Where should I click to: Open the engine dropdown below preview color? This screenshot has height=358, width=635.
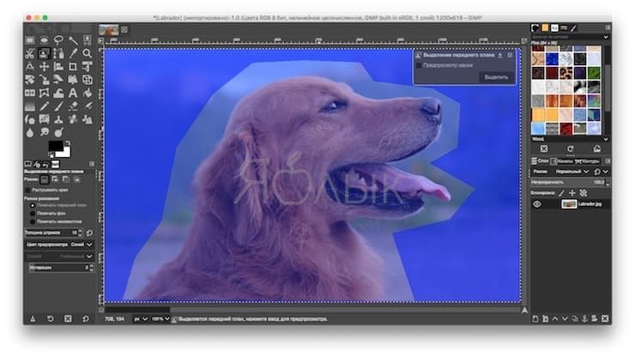[x=59, y=257]
